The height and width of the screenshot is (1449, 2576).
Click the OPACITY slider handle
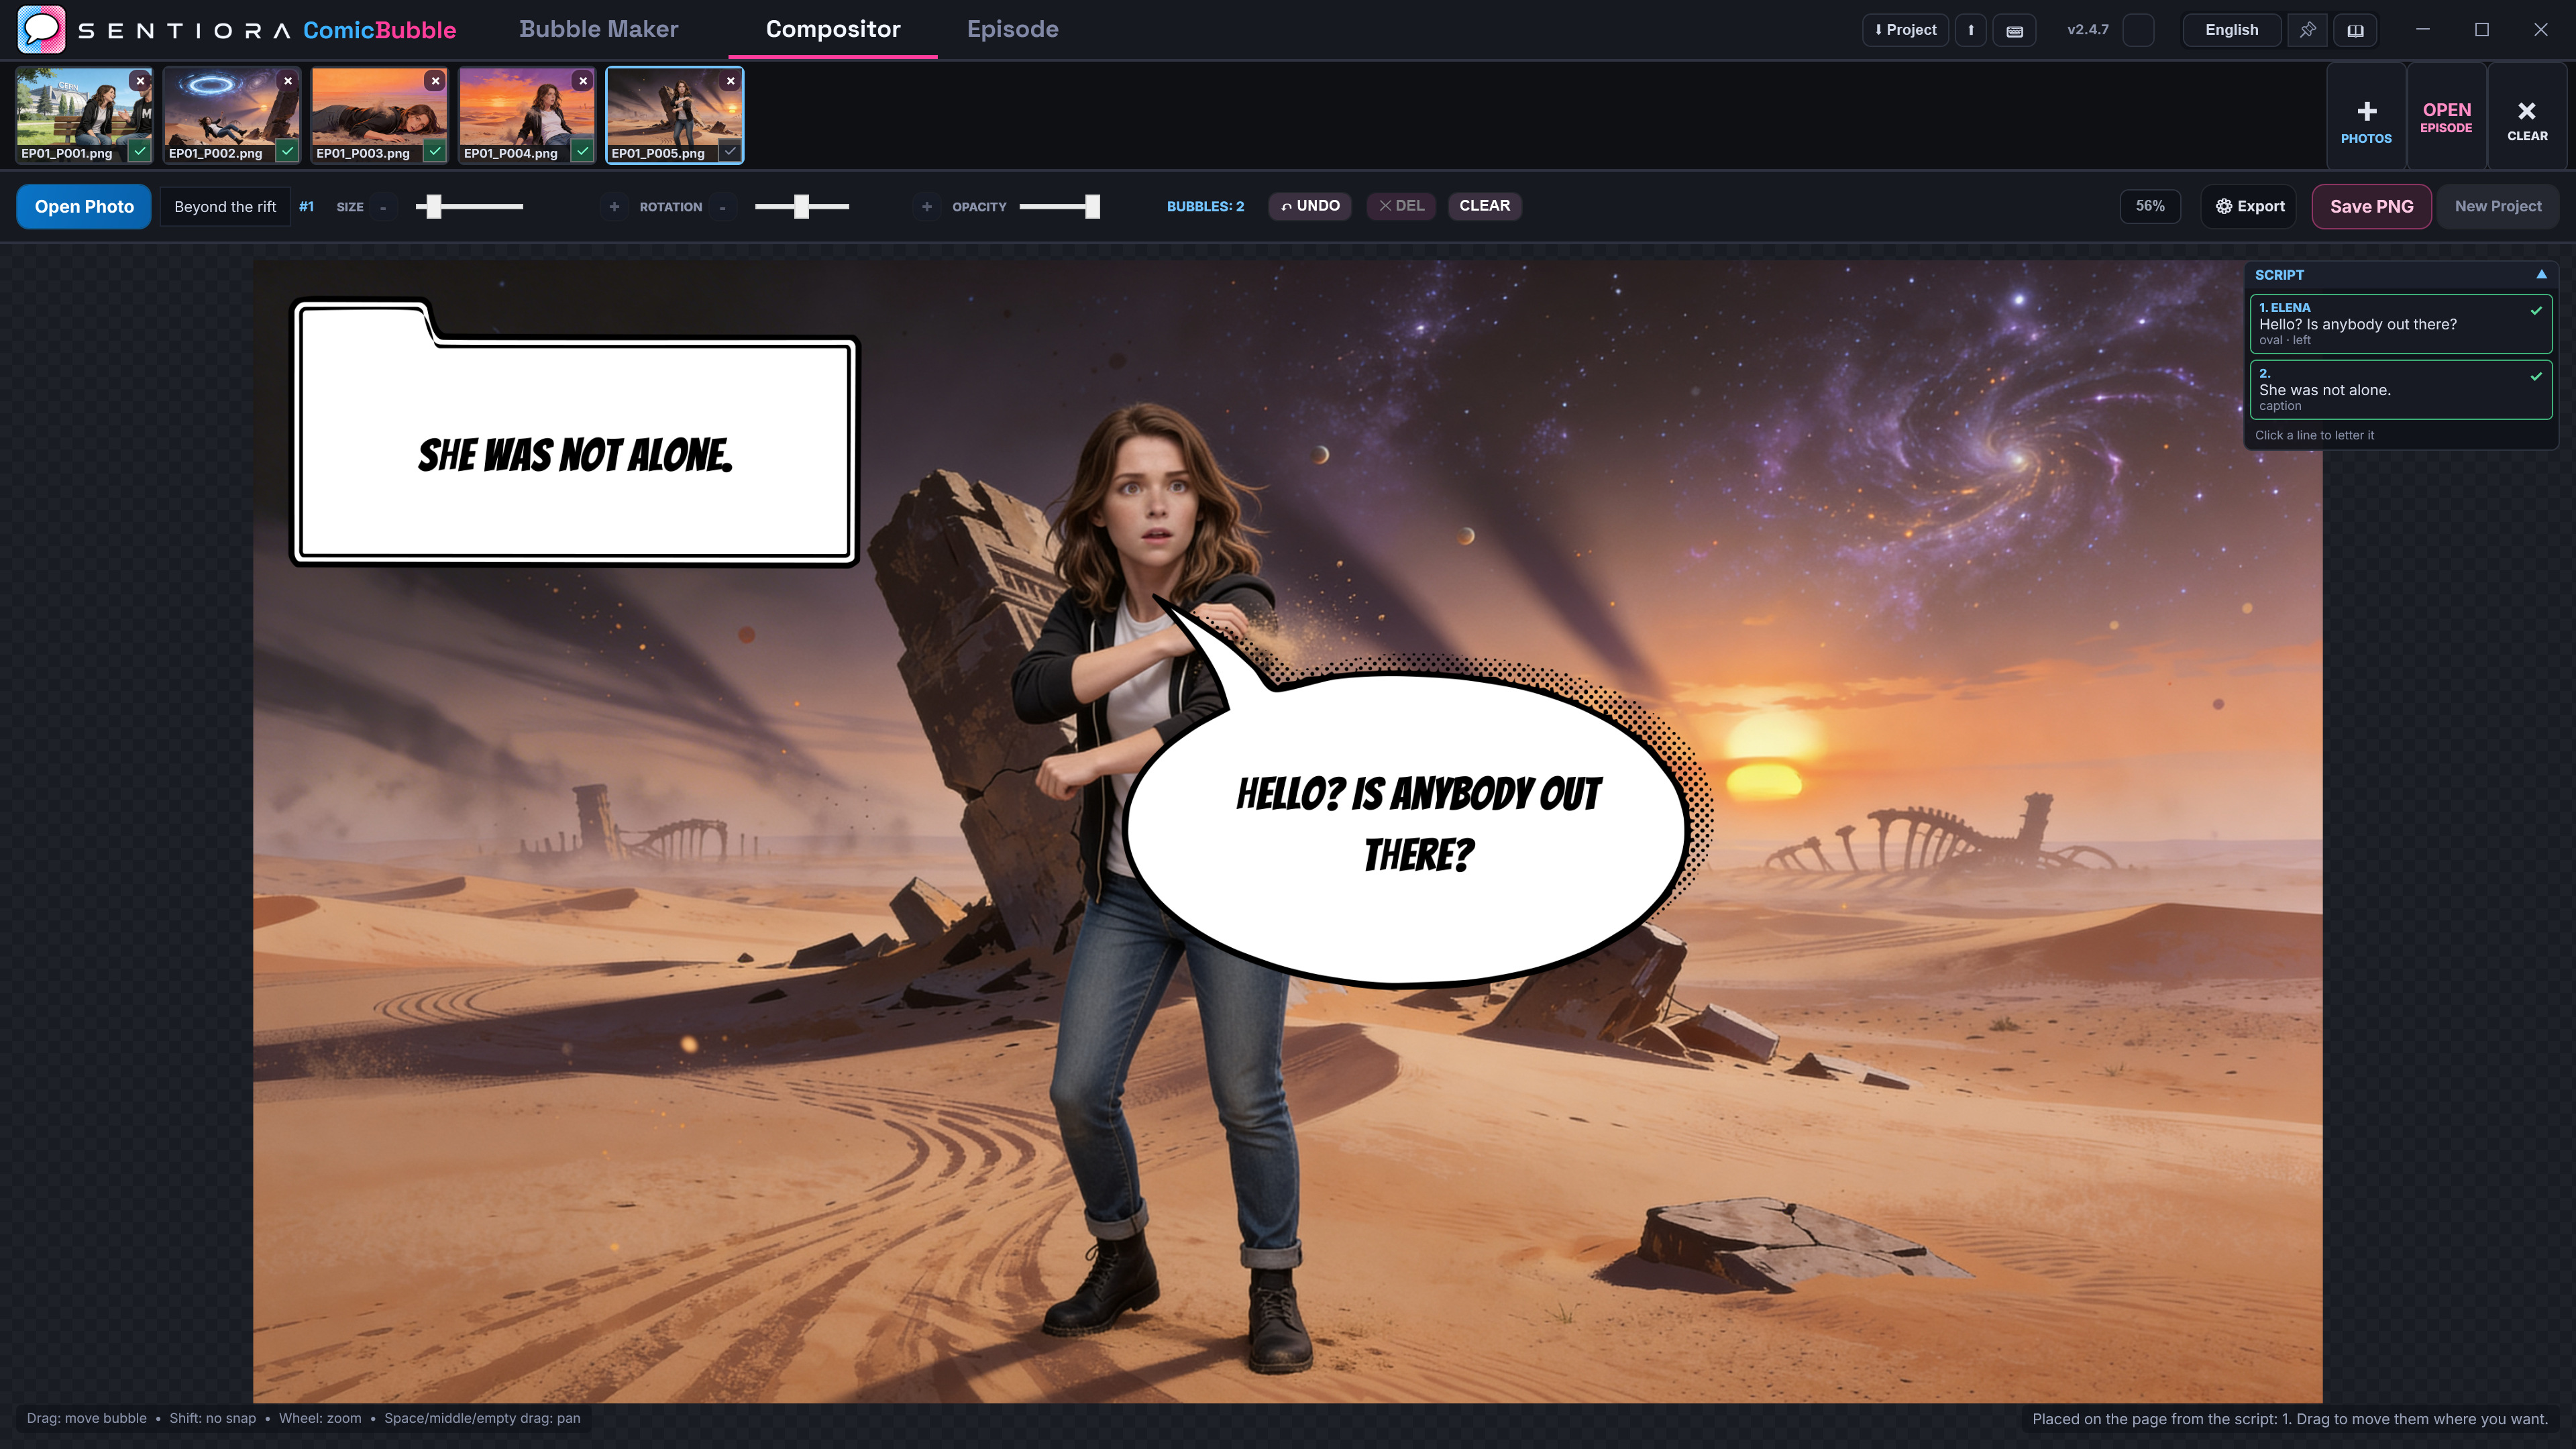(1092, 207)
